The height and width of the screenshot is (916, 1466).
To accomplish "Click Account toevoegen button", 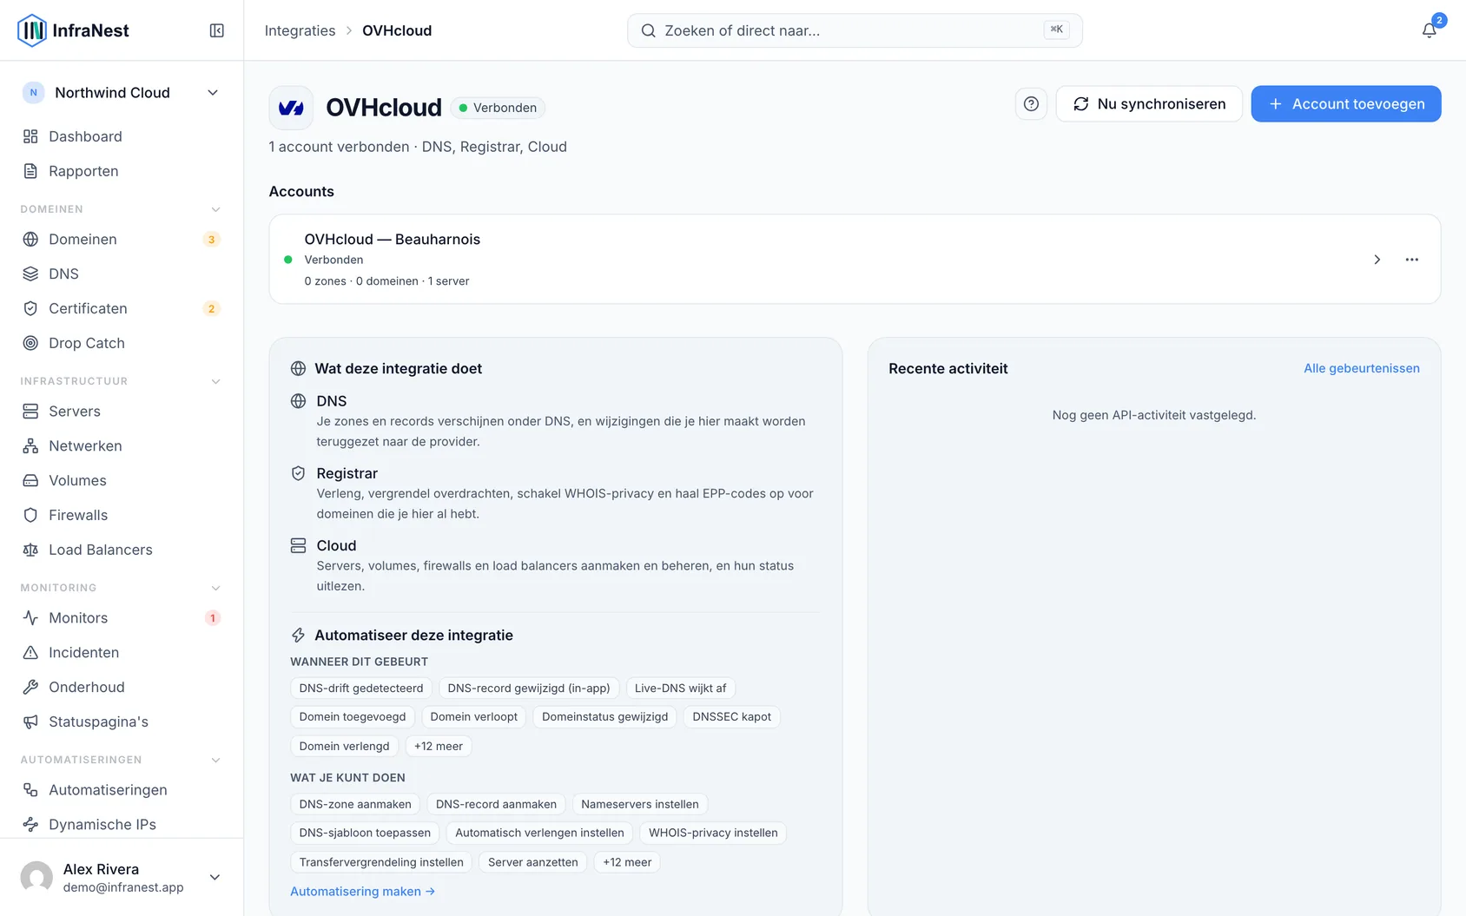I will click(x=1346, y=104).
